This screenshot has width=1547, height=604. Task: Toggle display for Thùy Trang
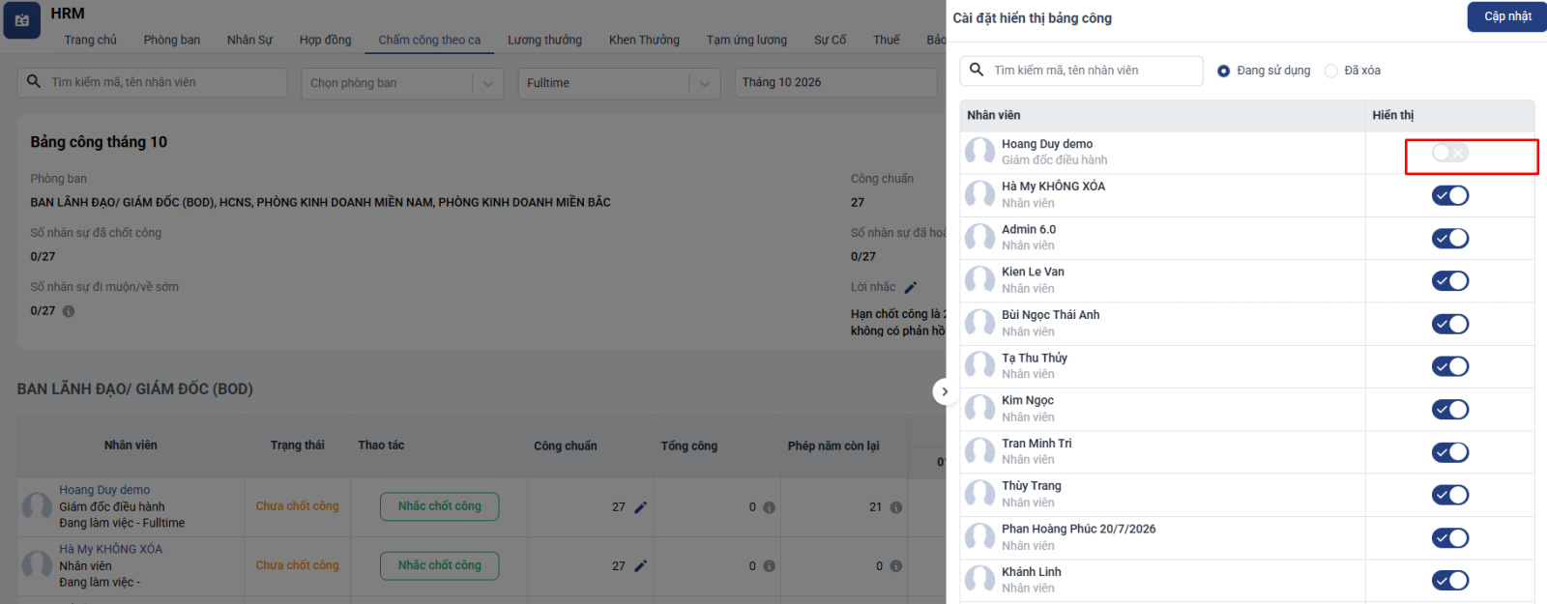pyautogui.click(x=1450, y=495)
